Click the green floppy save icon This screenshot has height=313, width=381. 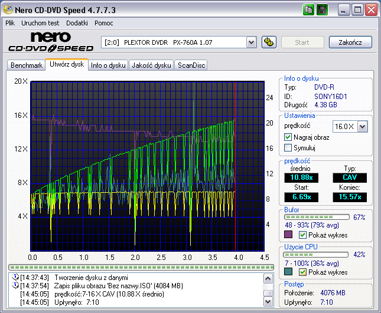pyautogui.click(x=322, y=10)
